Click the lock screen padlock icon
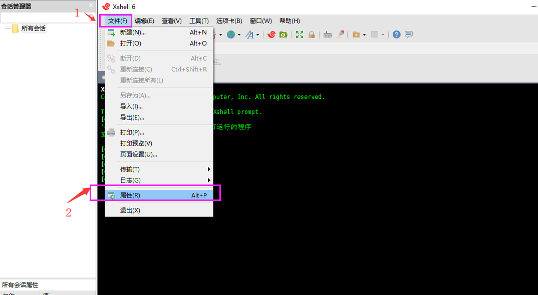 (x=312, y=34)
